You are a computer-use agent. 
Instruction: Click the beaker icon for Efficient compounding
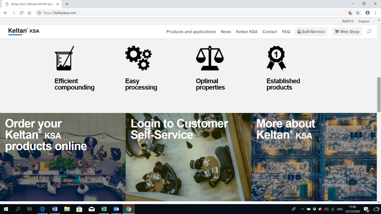[64, 58]
